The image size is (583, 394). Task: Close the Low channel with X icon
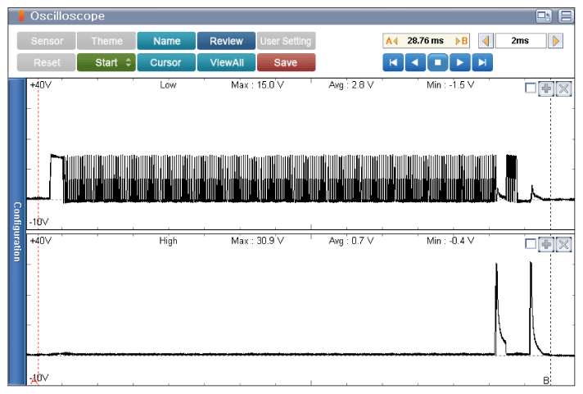(563, 88)
